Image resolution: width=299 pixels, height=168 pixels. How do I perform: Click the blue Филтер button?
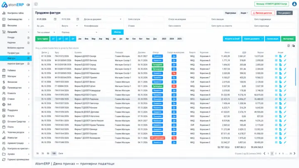coord(118,32)
